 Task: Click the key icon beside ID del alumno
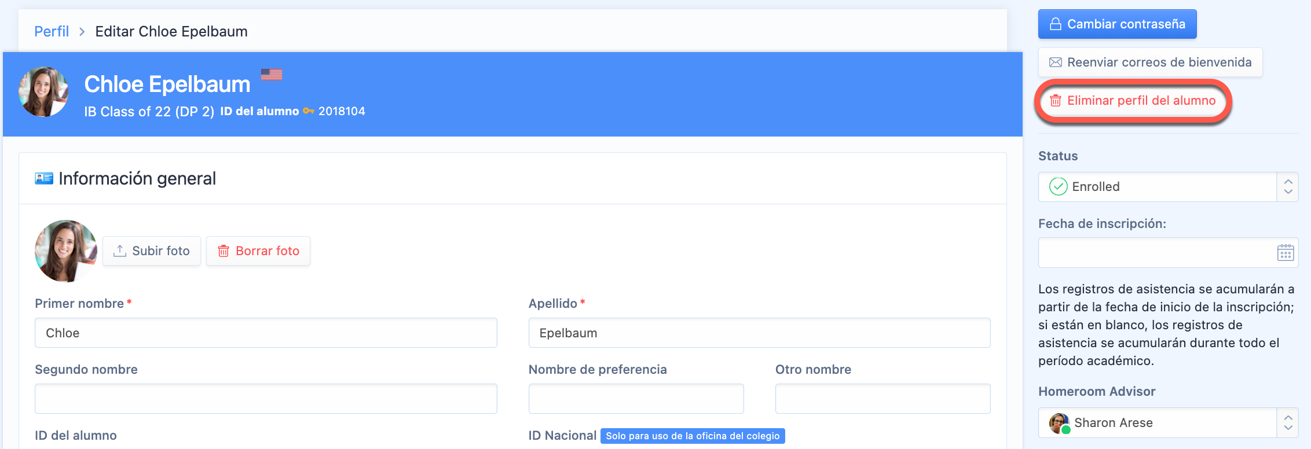(x=308, y=111)
